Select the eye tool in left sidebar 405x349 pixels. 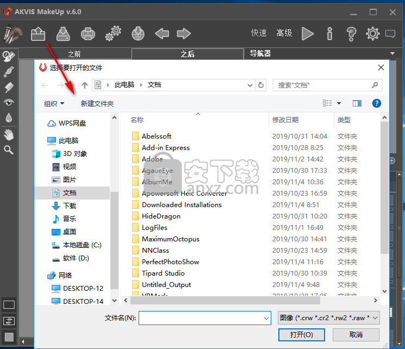pos(9,103)
